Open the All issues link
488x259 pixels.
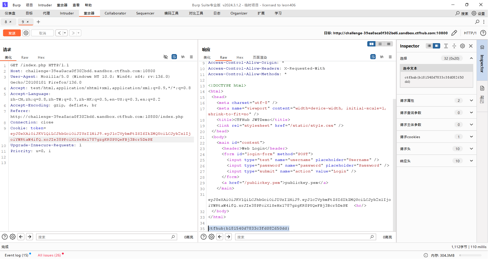(49, 255)
